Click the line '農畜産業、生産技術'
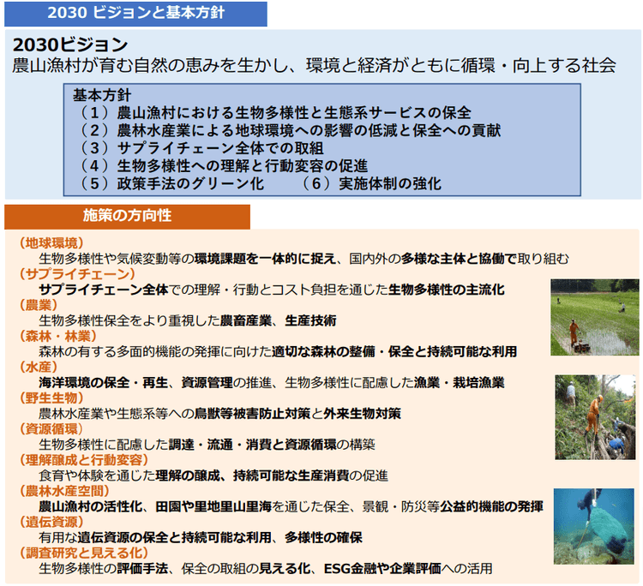 pyautogui.click(x=188, y=320)
